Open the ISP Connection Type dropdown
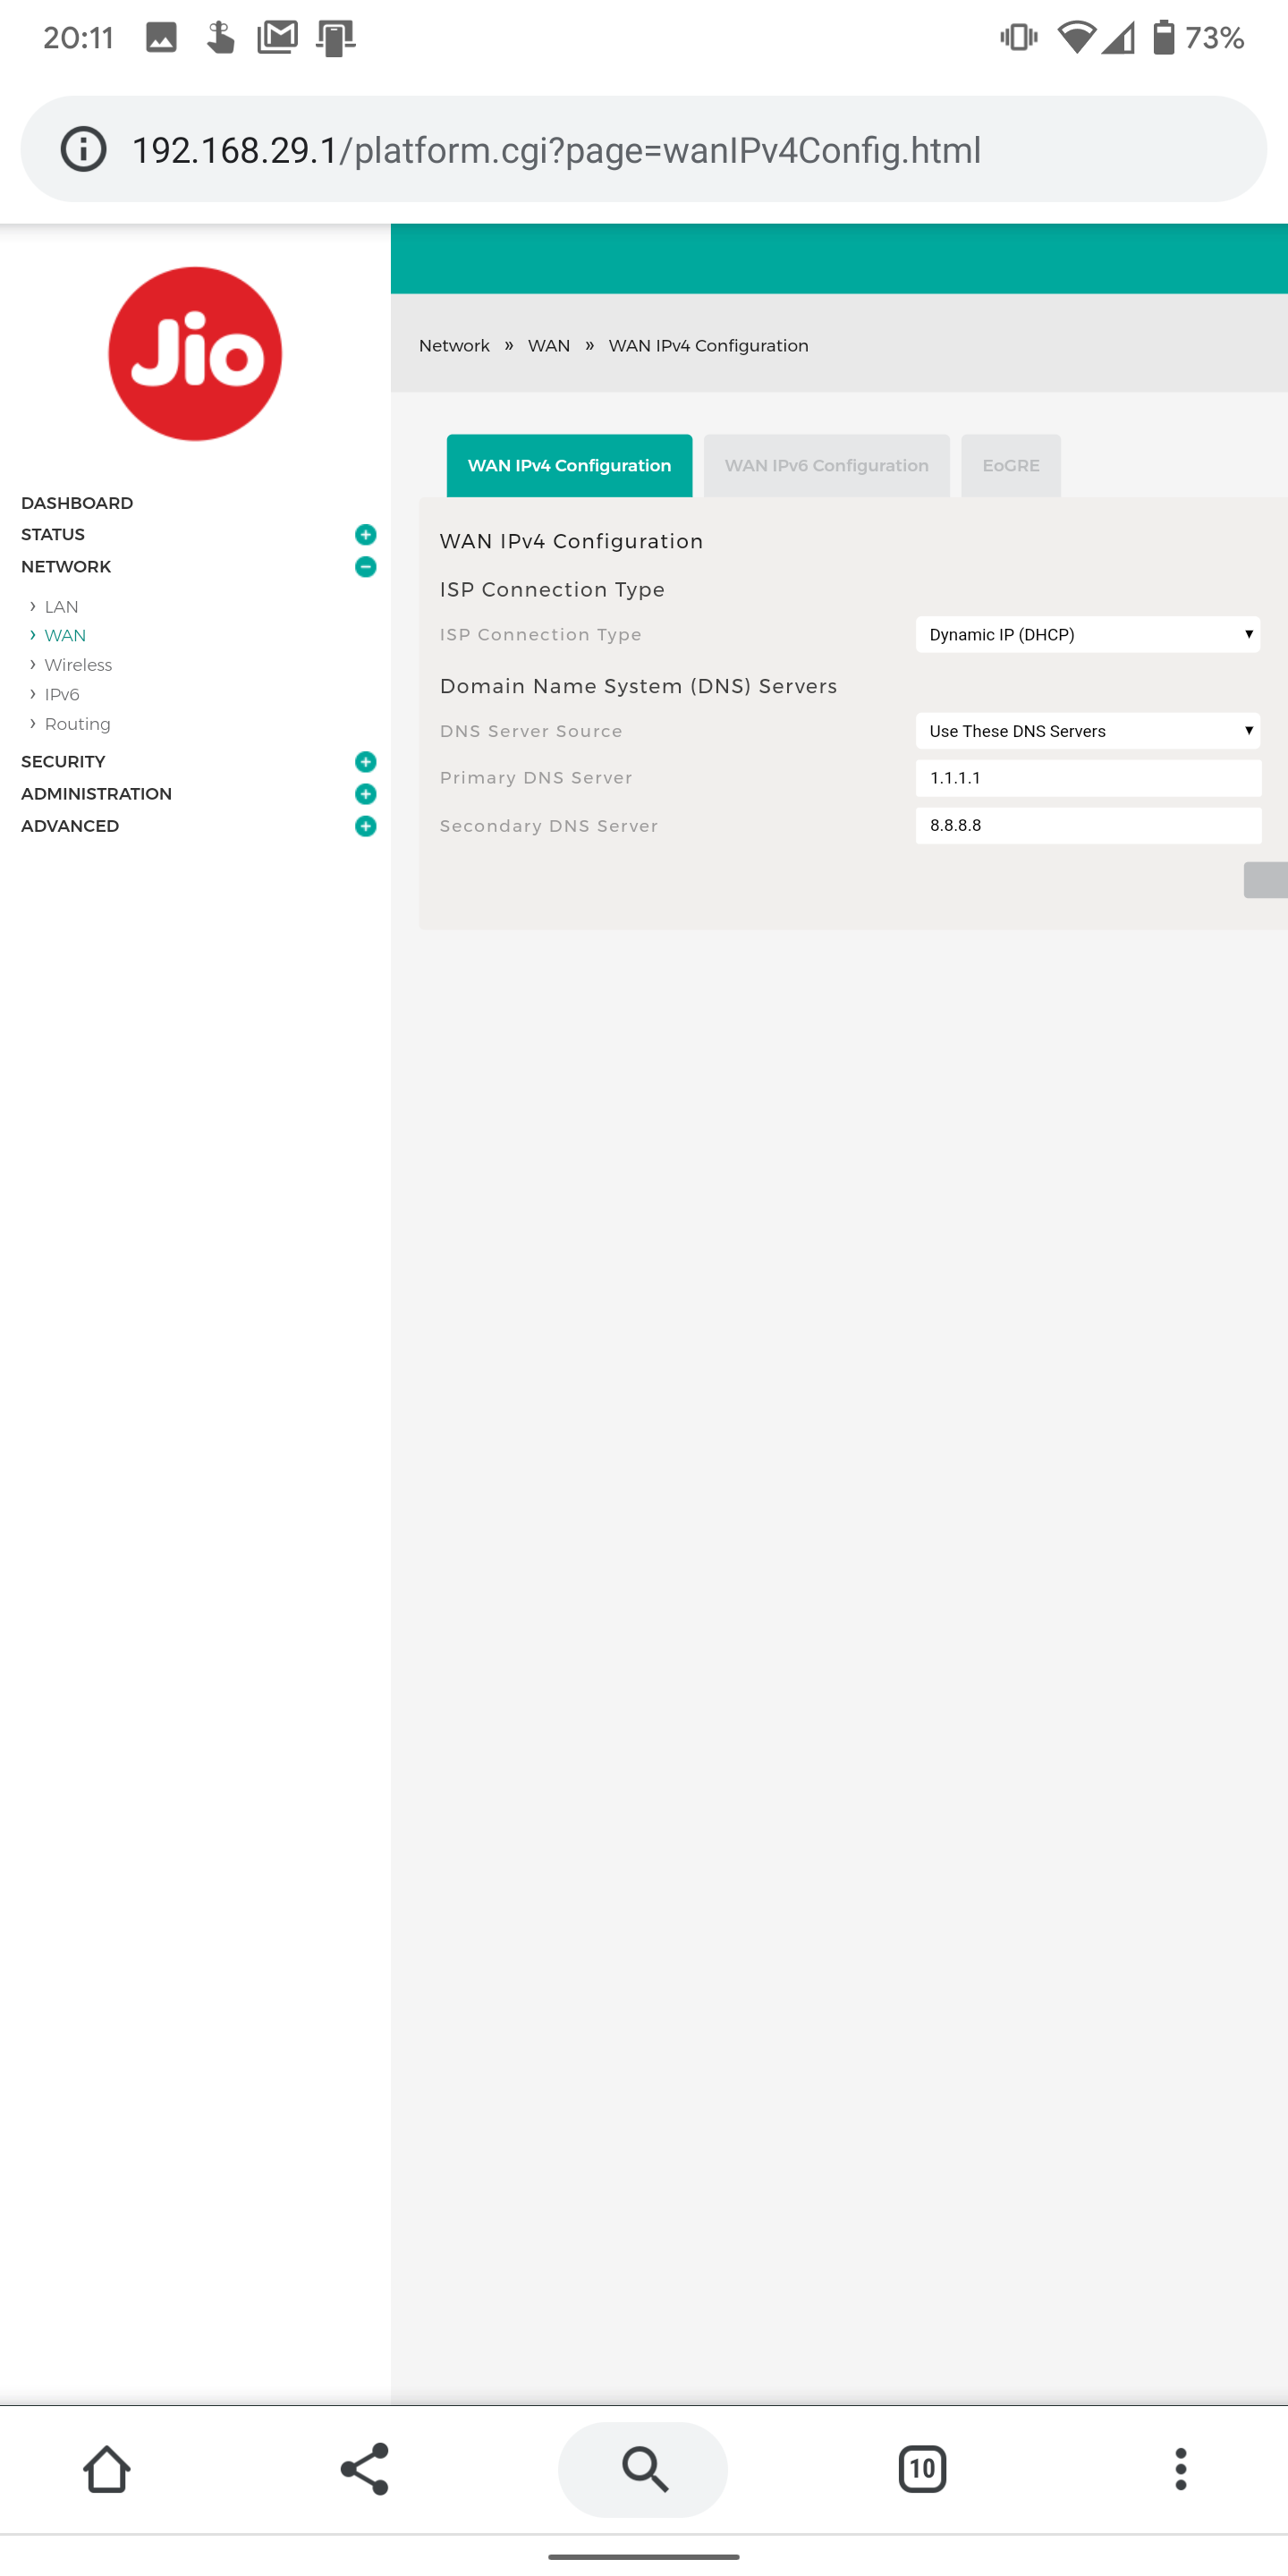1288x2576 pixels. pyautogui.click(x=1087, y=635)
